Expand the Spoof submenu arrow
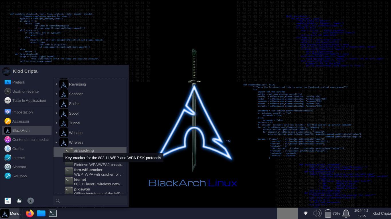The height and width of the screenshot is (219, 391). tap(56, 113)
